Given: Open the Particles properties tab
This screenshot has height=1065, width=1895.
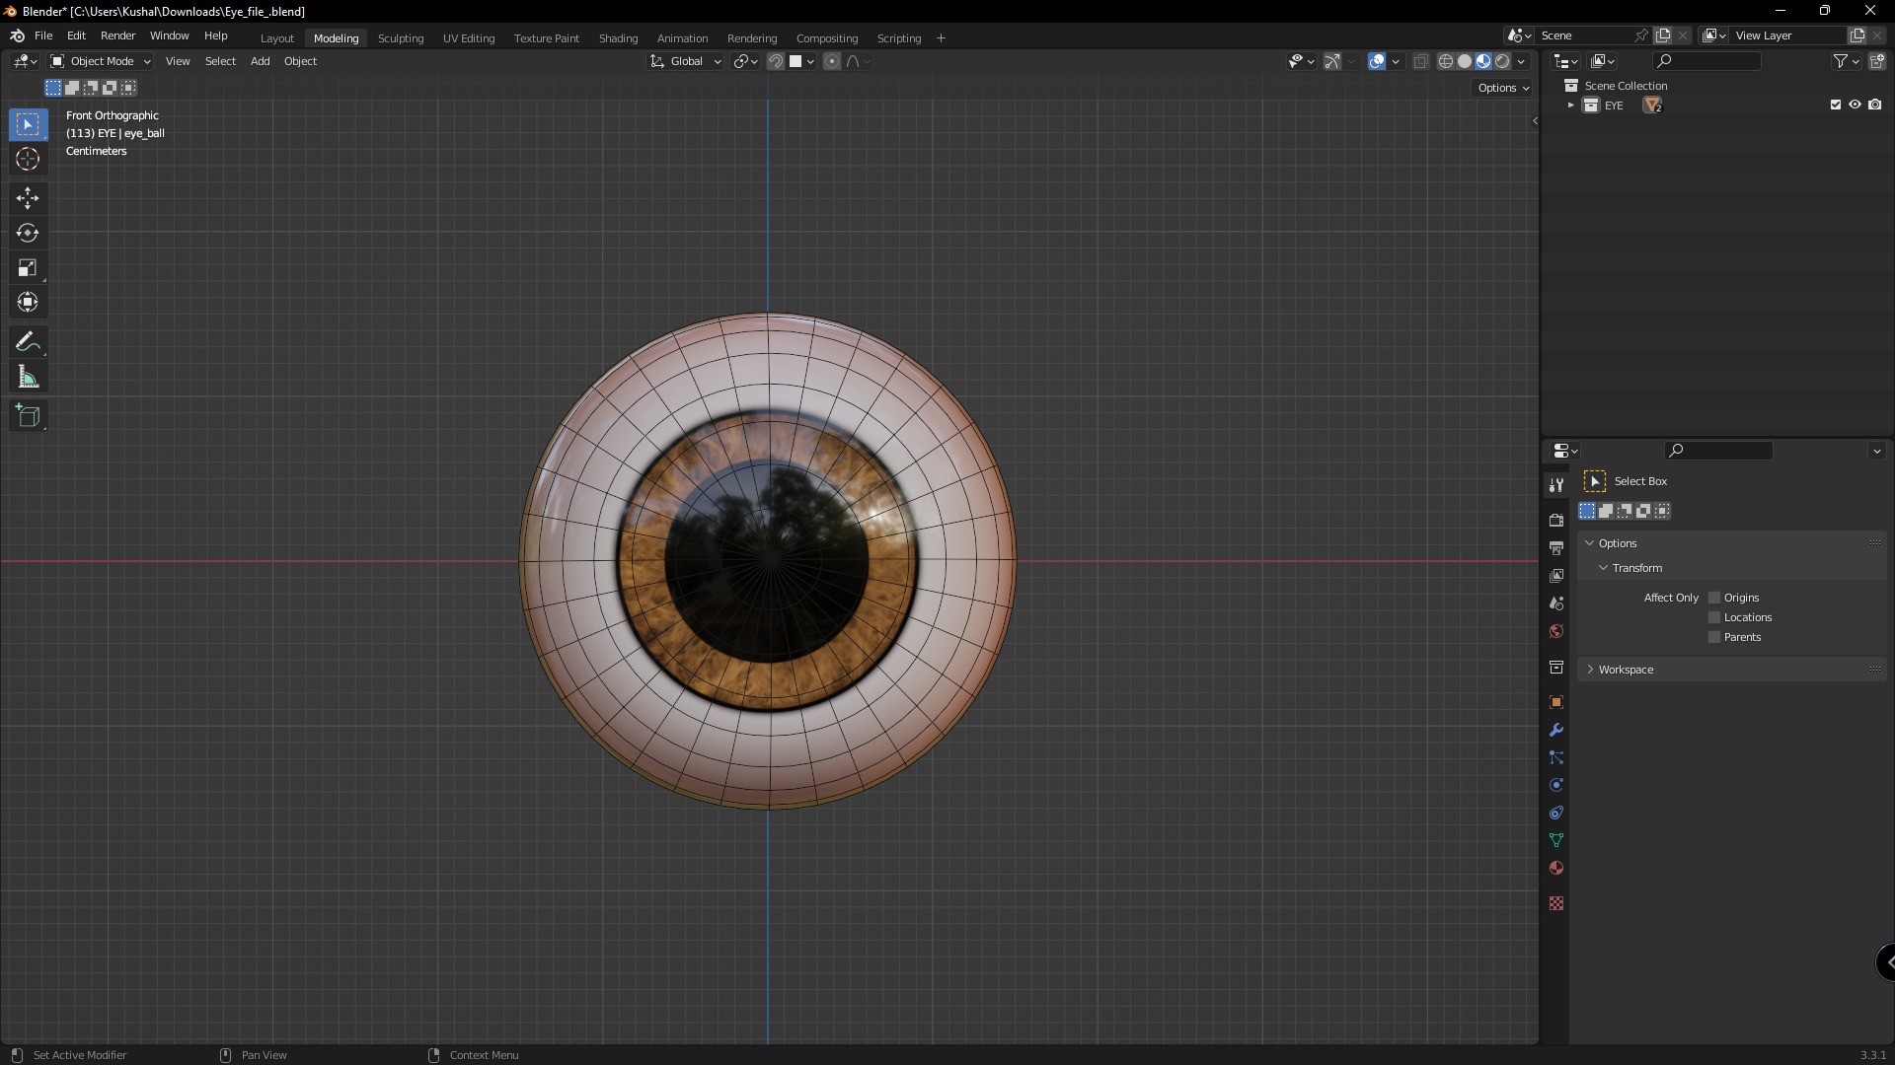Looking at the screenshot, I should point(1556,757).
